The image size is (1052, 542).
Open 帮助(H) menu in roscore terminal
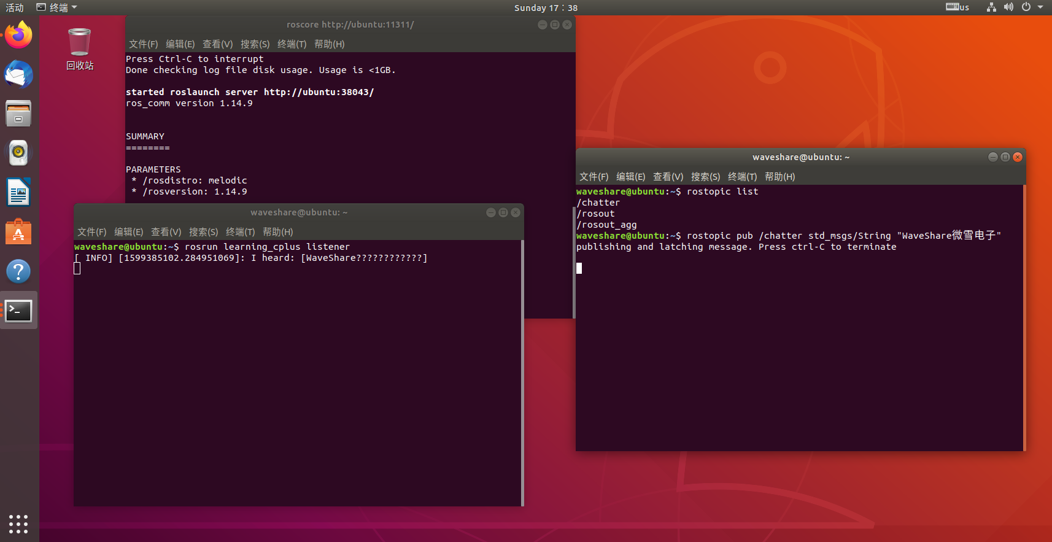(330, 44)
